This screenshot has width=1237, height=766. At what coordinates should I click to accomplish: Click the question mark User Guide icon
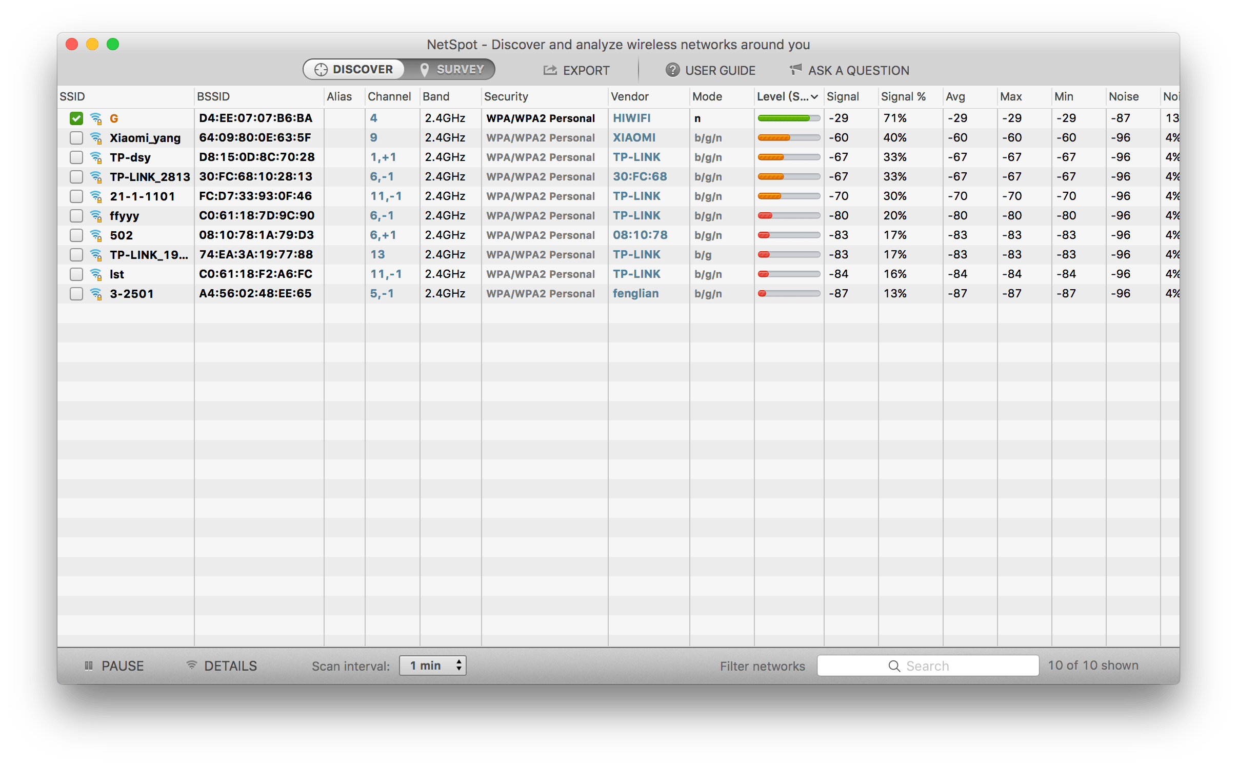pos(672,70)
